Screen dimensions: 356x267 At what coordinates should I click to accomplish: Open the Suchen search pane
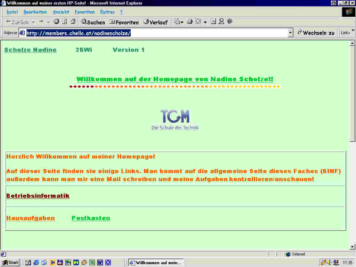(93, 22)
